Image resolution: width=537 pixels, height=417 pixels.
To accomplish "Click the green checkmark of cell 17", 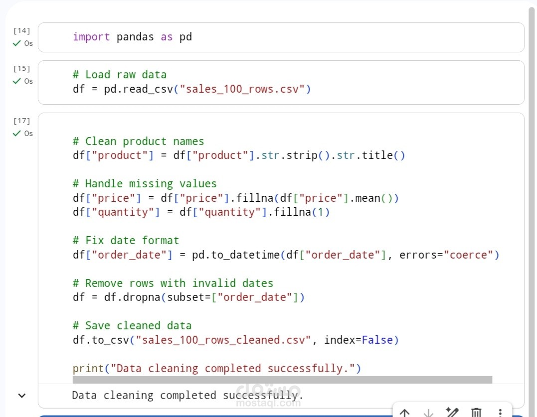I will [17, 134].
